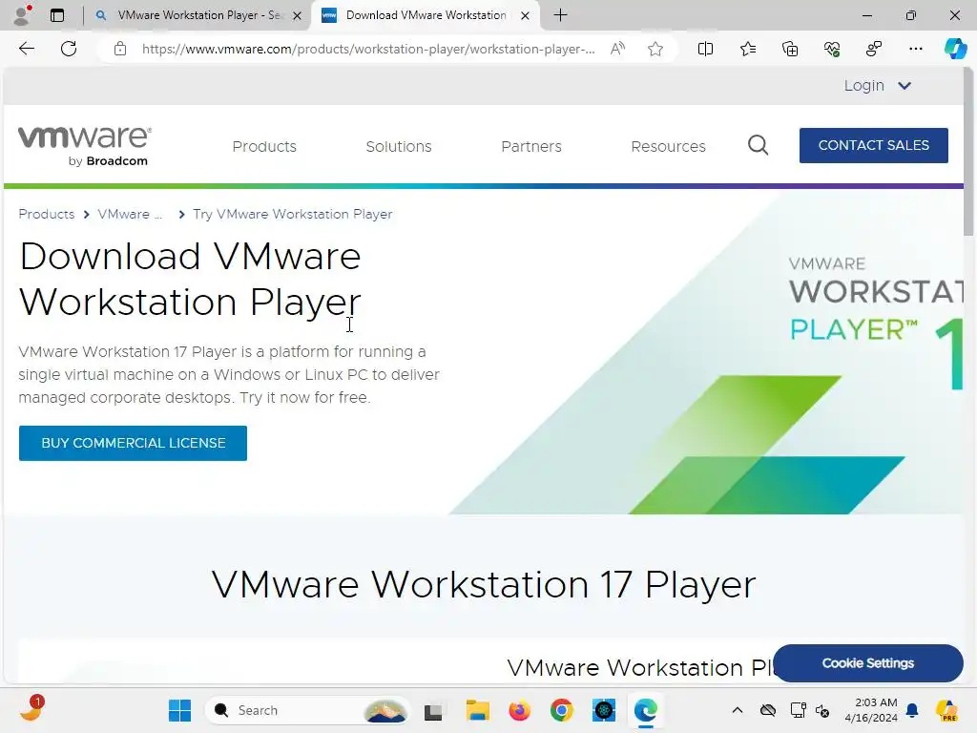Open the Edge profile icon
Screen dimensions: 977x733
click(23, 15)
